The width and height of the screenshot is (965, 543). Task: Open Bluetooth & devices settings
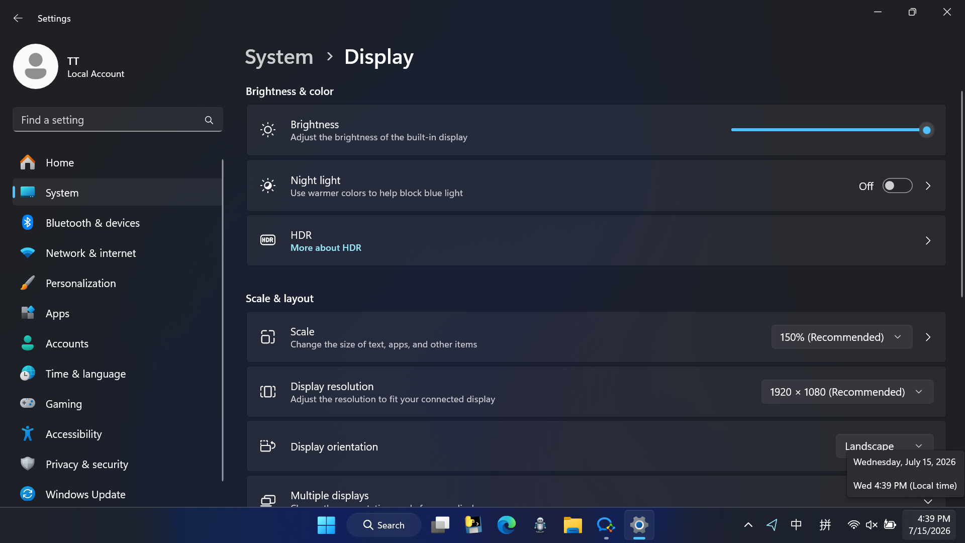tap(117, 223)
